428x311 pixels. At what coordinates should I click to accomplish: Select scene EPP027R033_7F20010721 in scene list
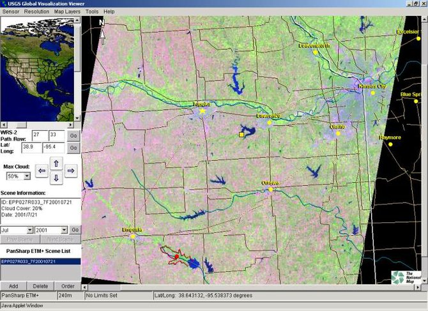40,261
